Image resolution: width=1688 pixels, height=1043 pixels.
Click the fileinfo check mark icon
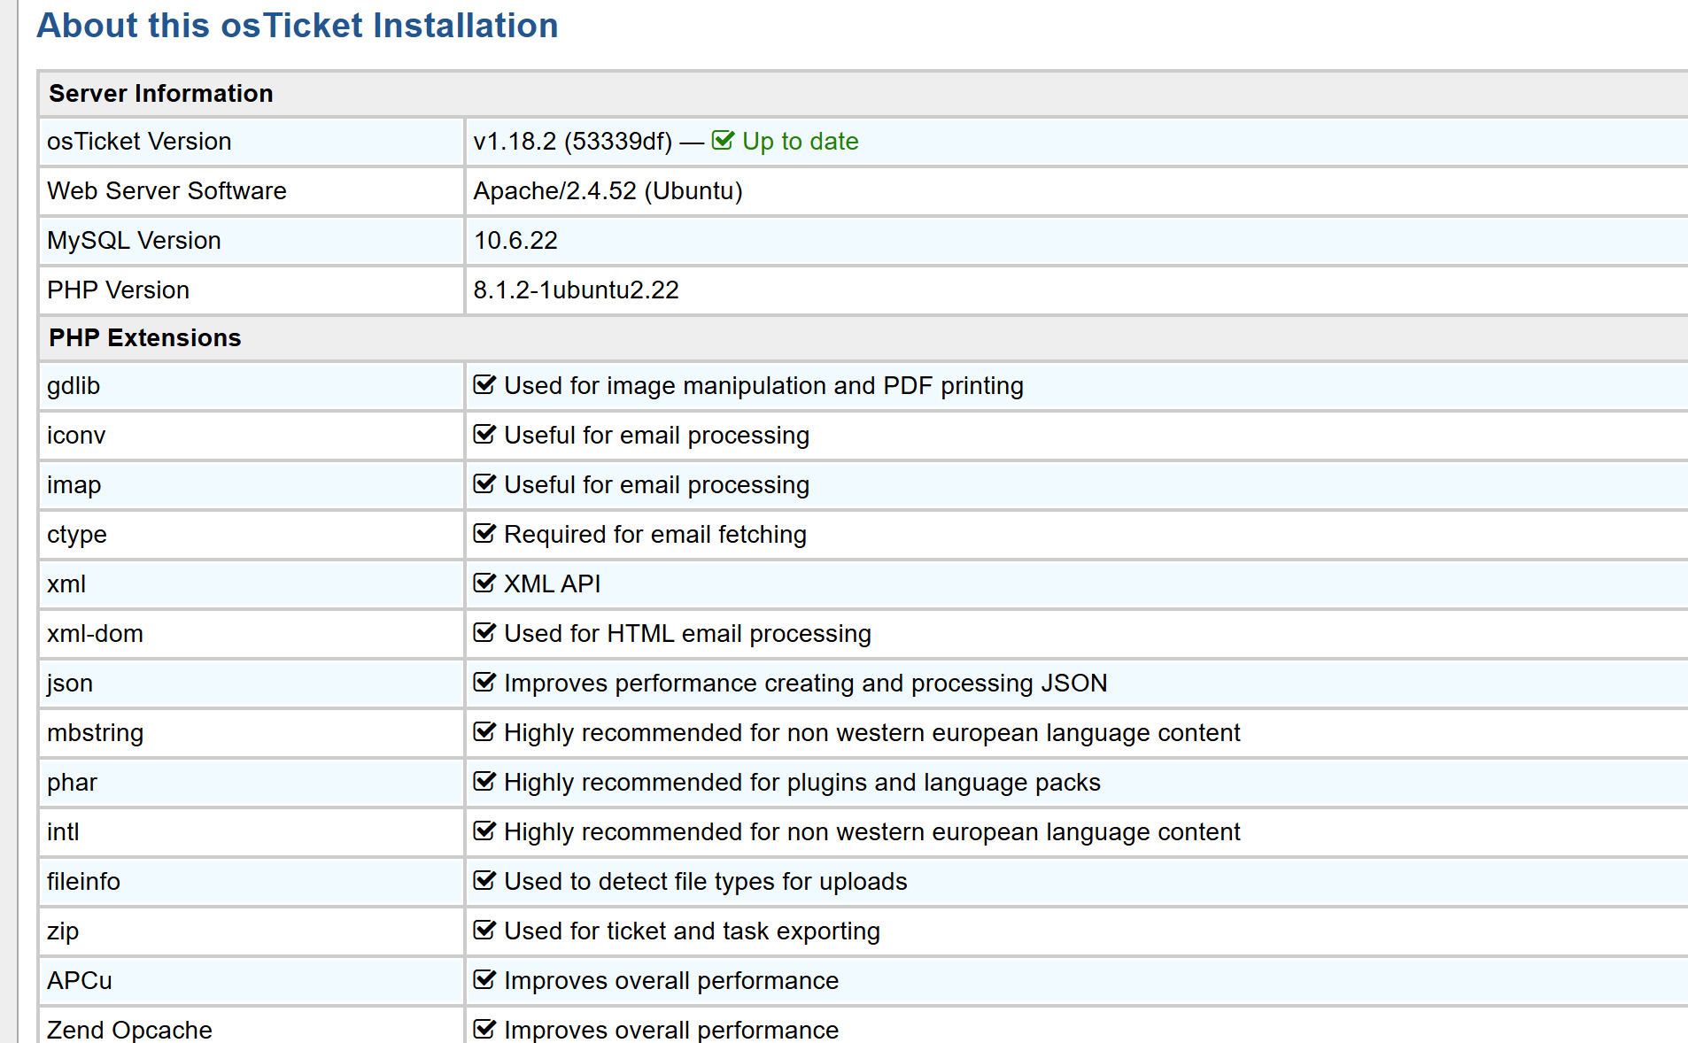484,881
